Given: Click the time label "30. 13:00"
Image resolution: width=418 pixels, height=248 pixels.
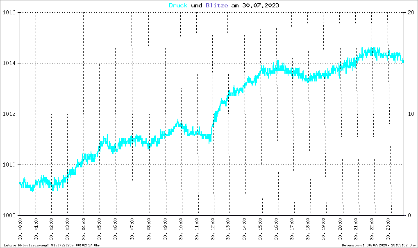Looking at the screenshot, I should (x=228, y=229).
